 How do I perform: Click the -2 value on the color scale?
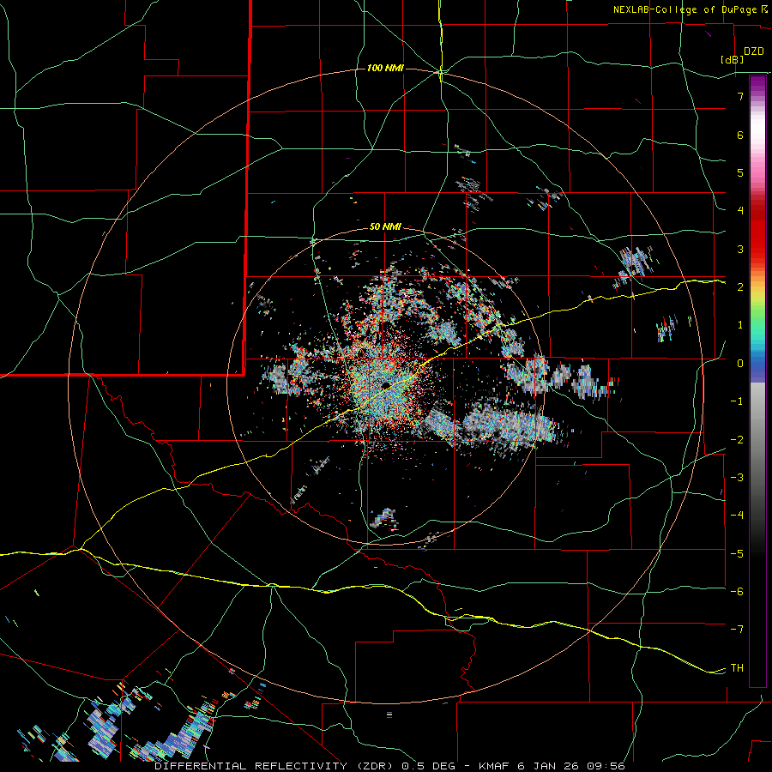coord(737,440)
